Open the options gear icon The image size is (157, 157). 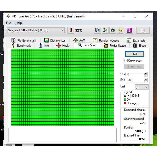click(120, 30)
